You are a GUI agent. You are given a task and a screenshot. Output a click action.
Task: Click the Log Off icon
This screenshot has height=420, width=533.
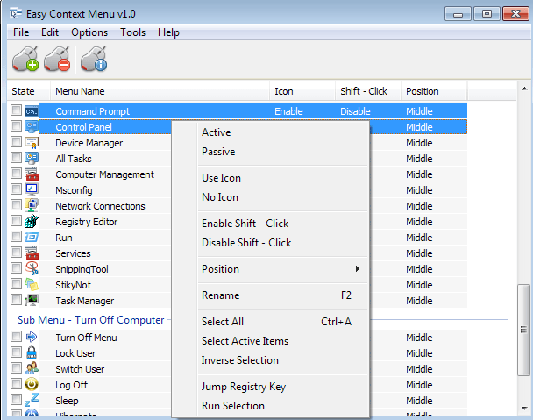tap(32, 385)
